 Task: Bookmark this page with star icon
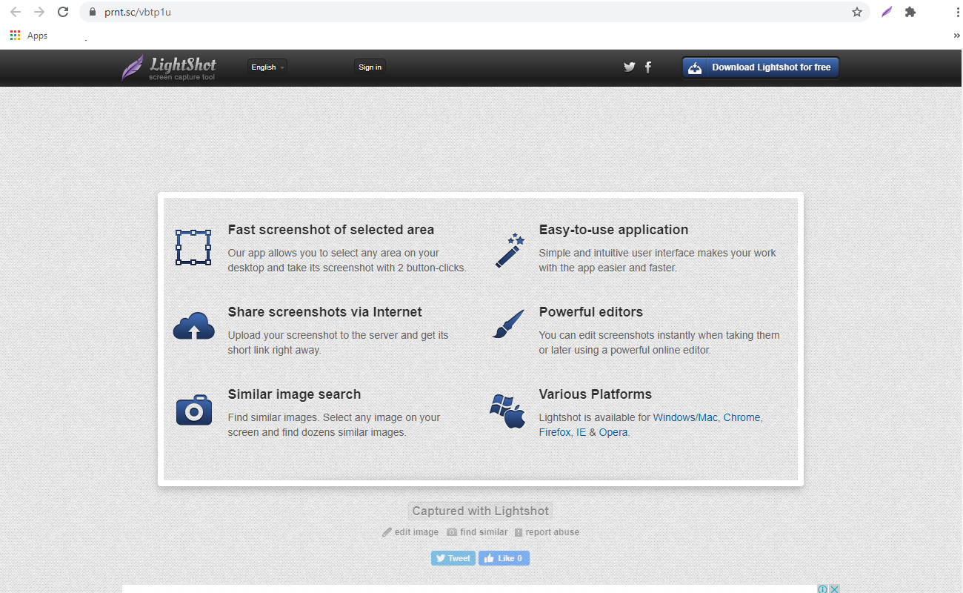coord(857,12)
